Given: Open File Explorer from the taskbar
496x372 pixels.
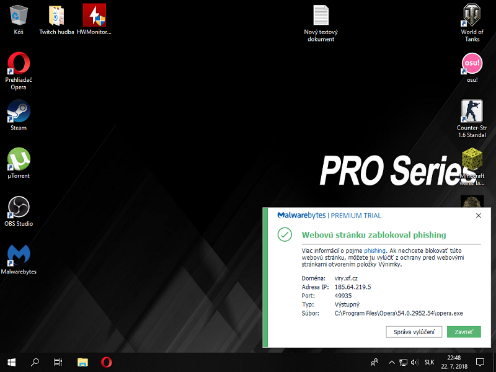Looking at the screenshot, I should tap(82, 362).
